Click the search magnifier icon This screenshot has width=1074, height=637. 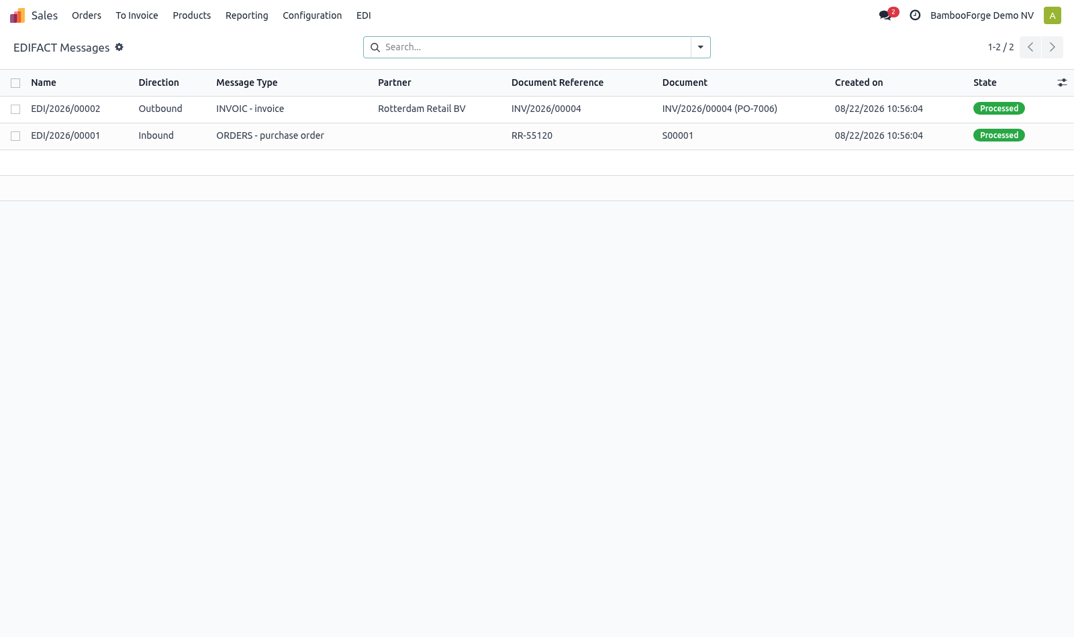375,48
